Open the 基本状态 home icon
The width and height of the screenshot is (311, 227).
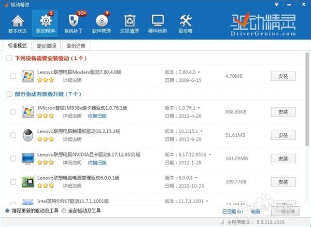coord(18,23)
